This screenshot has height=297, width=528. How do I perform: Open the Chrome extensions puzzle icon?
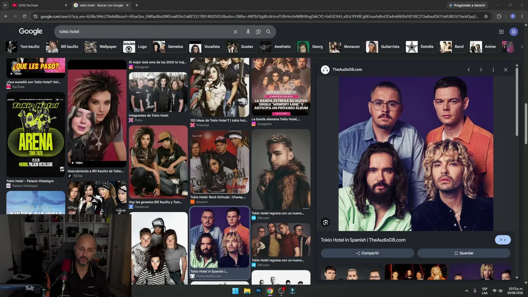coord(499,16)
